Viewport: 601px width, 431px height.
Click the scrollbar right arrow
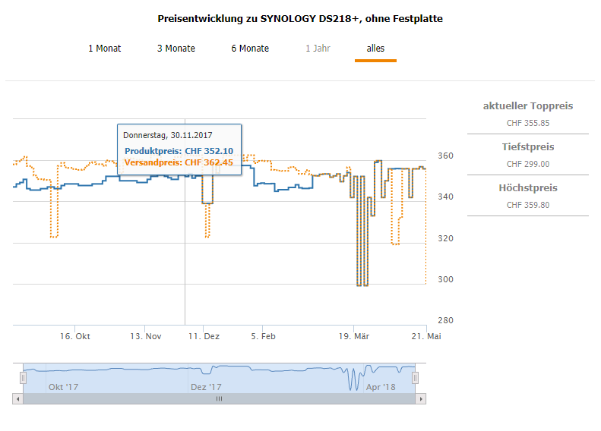[422, 398]
